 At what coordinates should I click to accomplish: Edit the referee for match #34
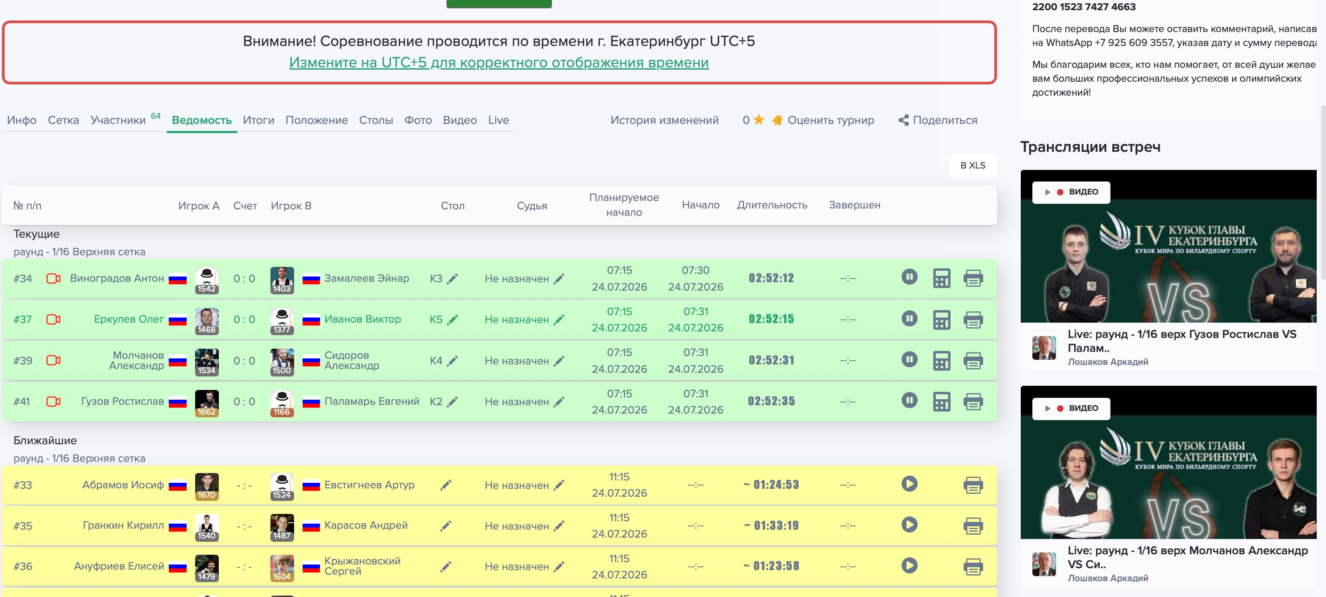pos(559,279)
